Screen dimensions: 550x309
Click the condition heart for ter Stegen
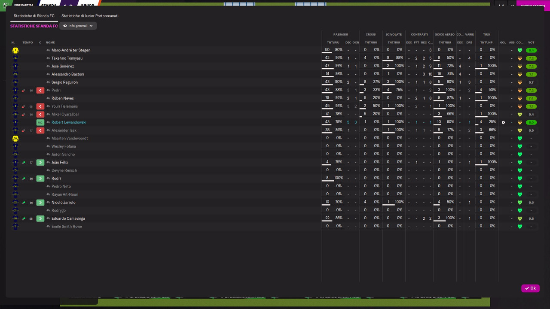pyautogui.click(x=520, y=50)
